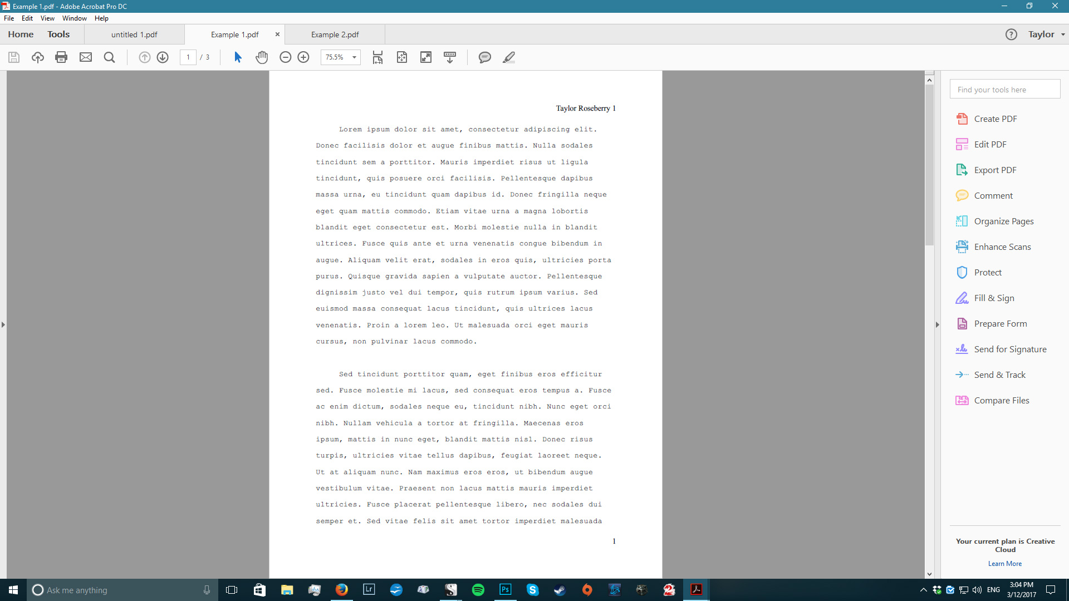Click the Find your tools search box
The height and width of the screenshot is (601, 1069).
pyautogui.click(x=1005, y=89)
